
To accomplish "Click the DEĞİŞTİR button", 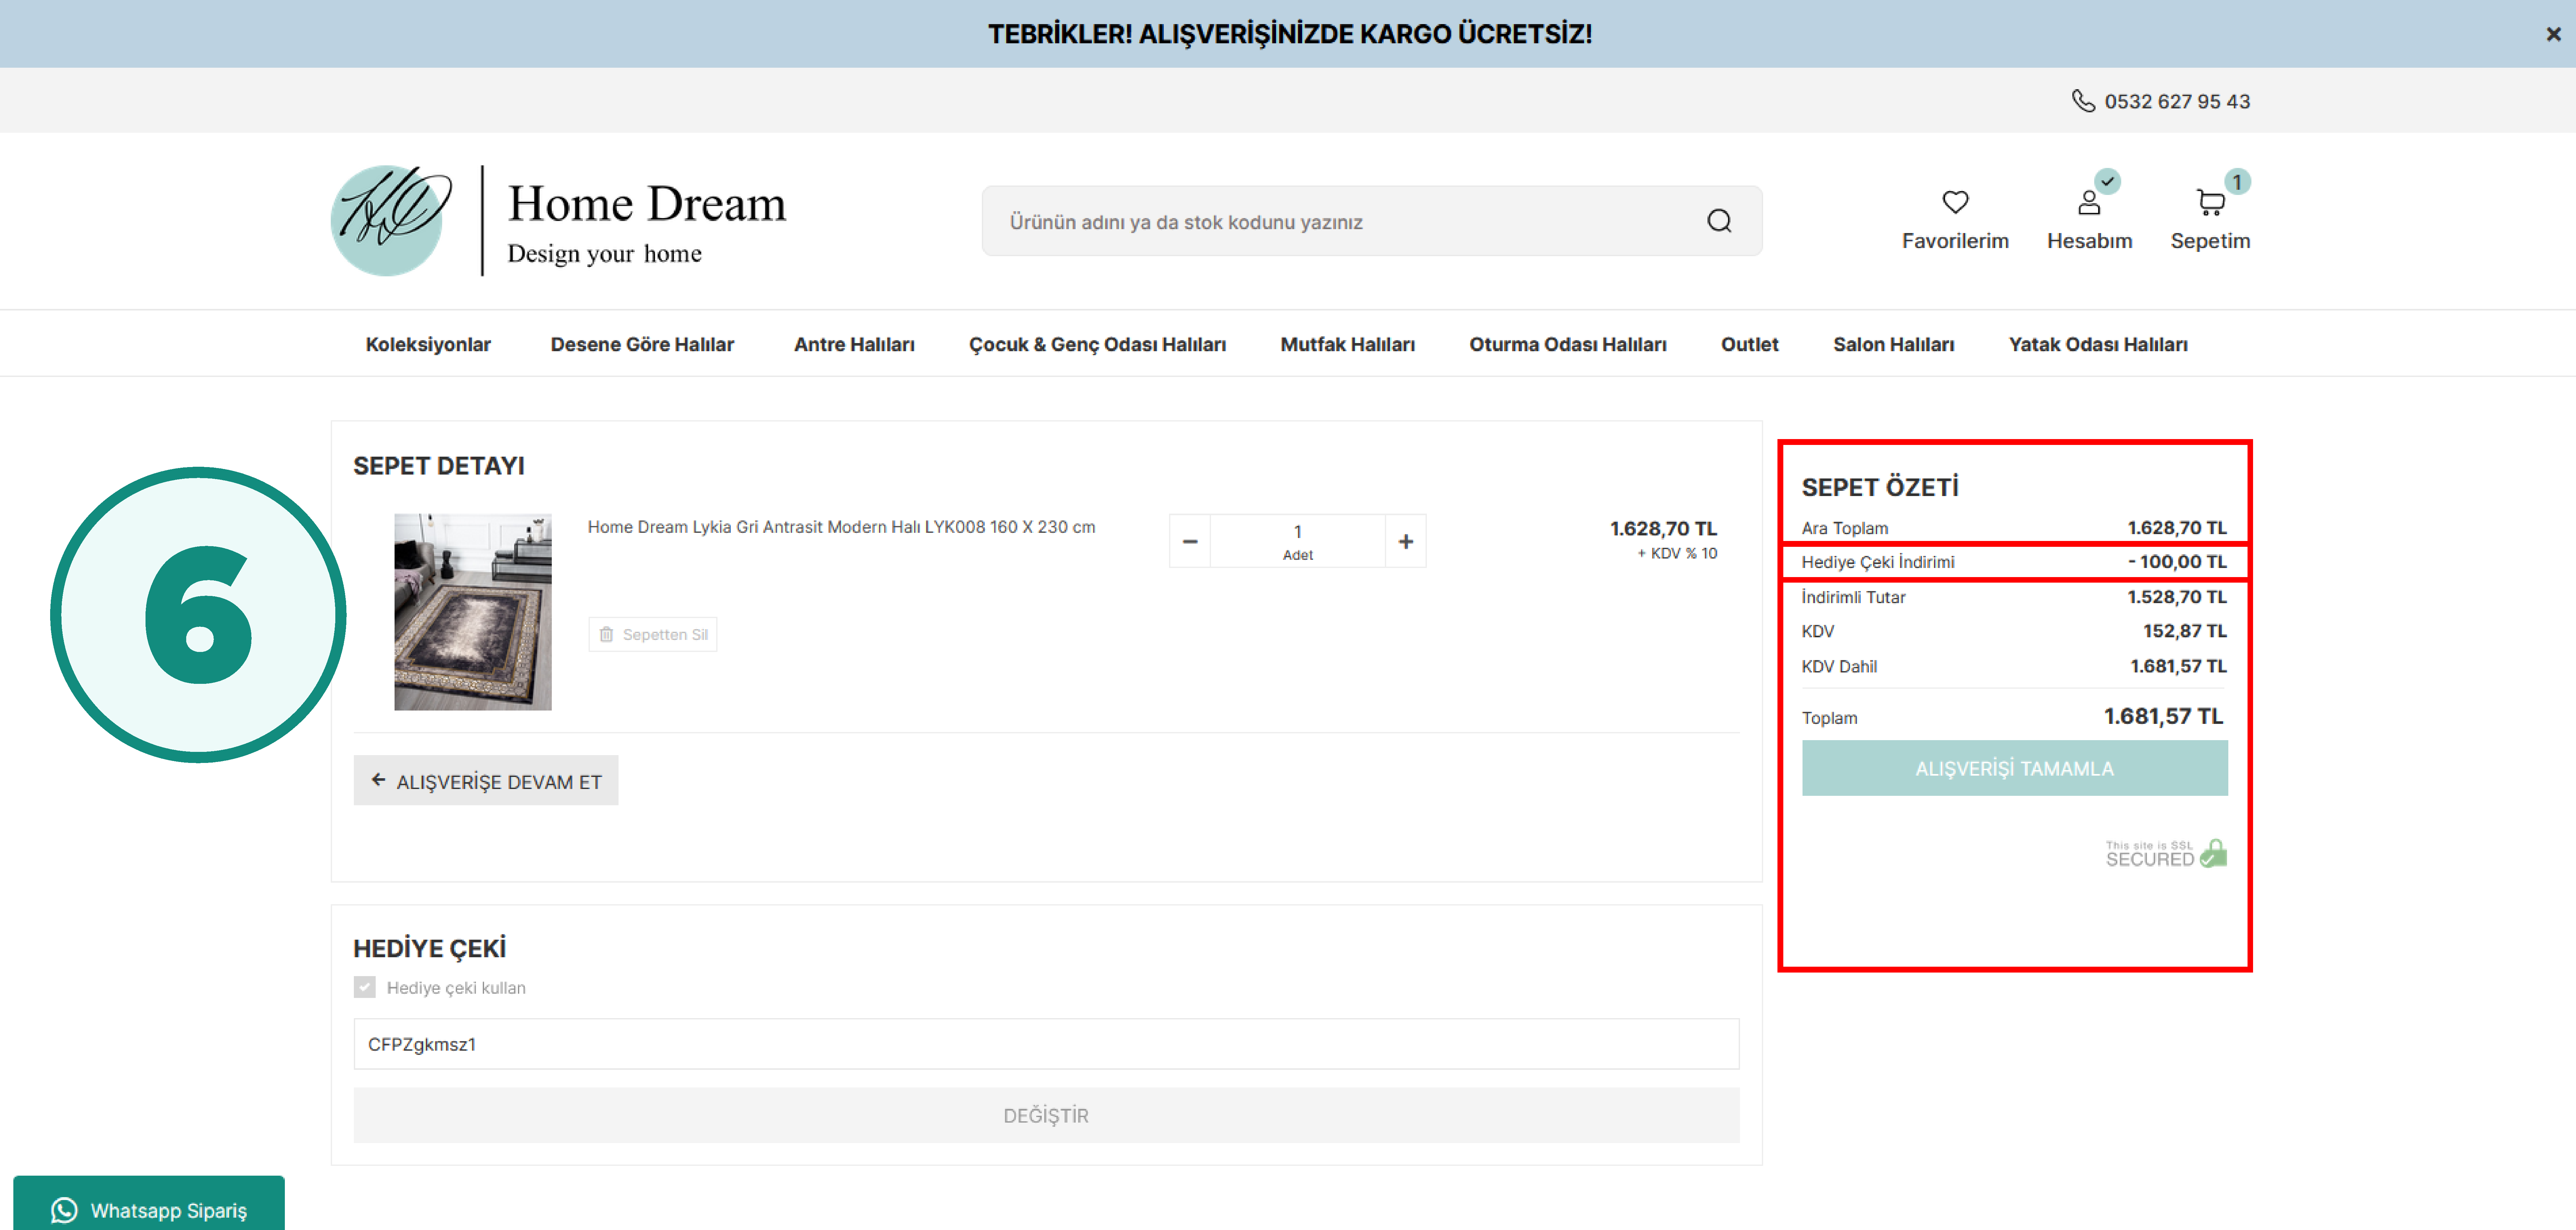I will tap(1046, 1115).
